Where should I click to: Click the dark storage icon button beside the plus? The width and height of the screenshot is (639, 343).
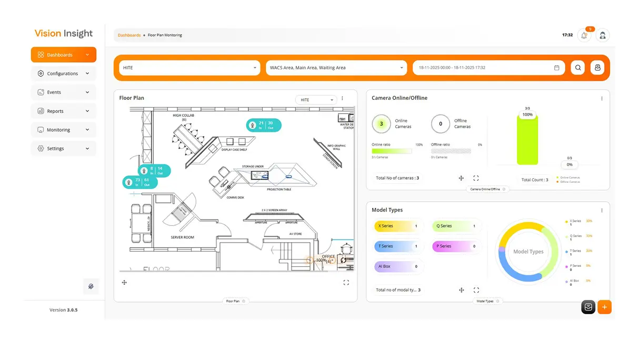click(588, 307)
